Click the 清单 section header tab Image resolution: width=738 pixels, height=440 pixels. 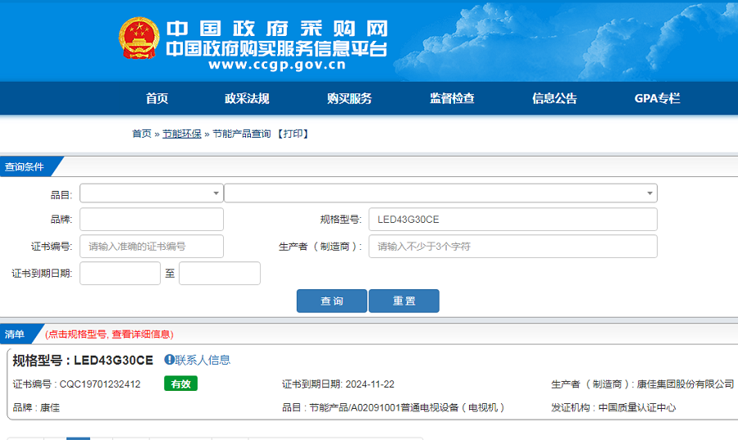[15, 334]
